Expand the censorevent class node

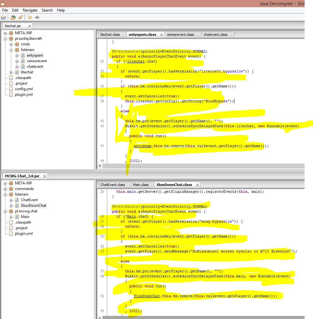pyautogui.click(x=17, y=61)
